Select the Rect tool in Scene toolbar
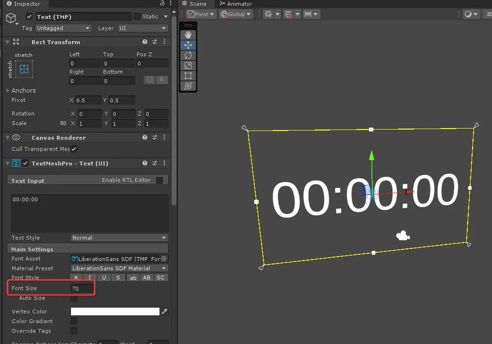Image resolution: width=492 pixels, height=344 pixels. point(188,76)
